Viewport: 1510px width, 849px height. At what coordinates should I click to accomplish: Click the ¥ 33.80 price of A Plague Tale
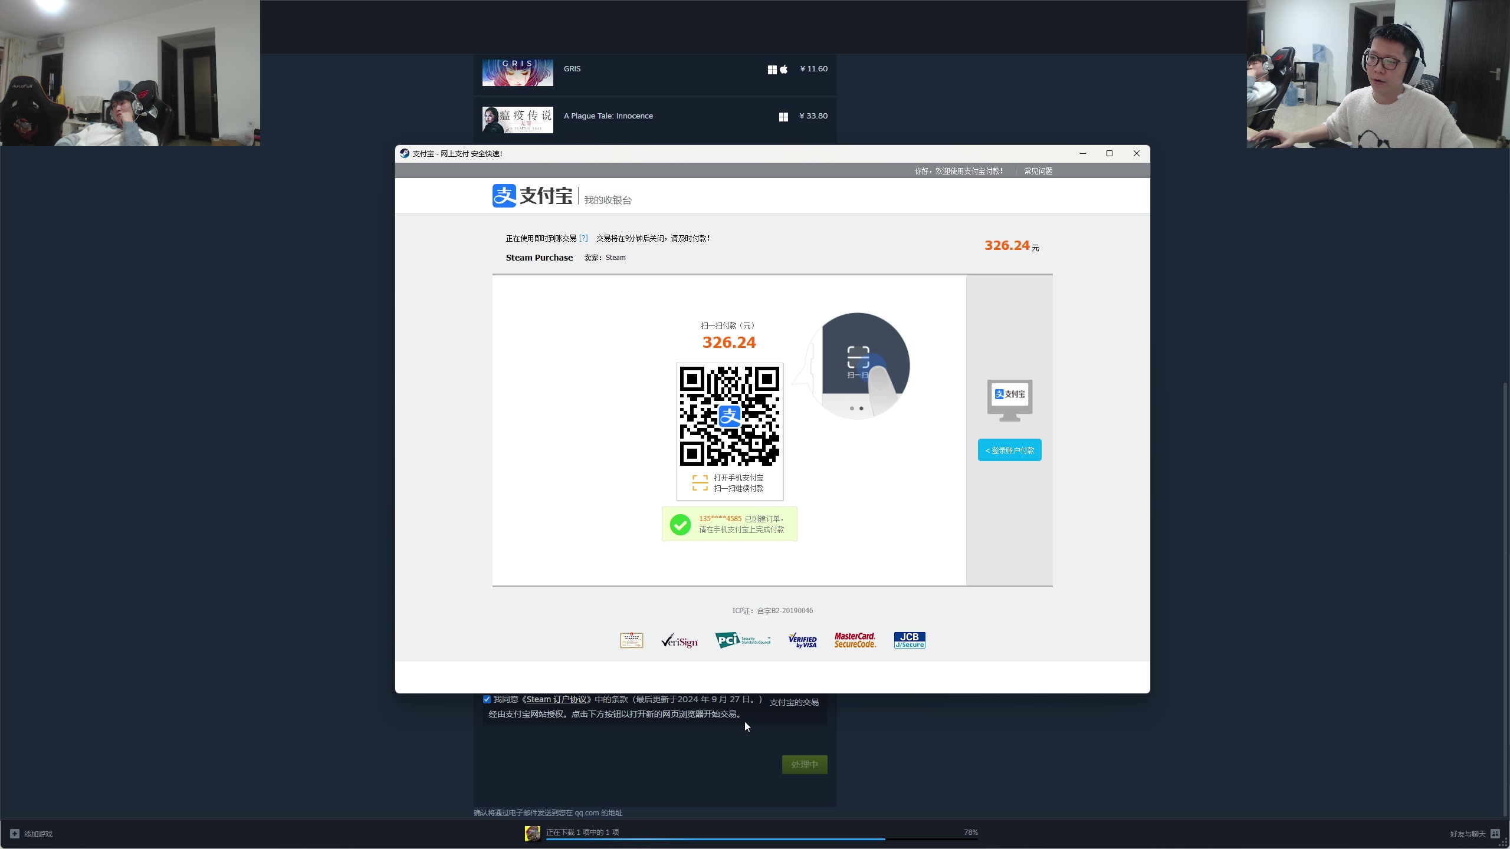coord(813,116)
